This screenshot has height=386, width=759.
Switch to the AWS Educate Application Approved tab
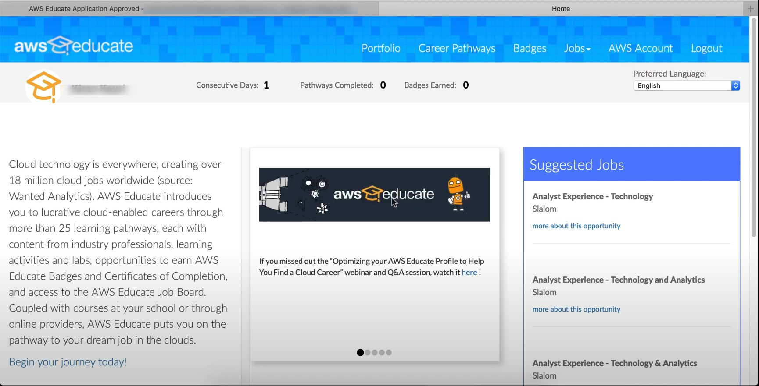189,9
